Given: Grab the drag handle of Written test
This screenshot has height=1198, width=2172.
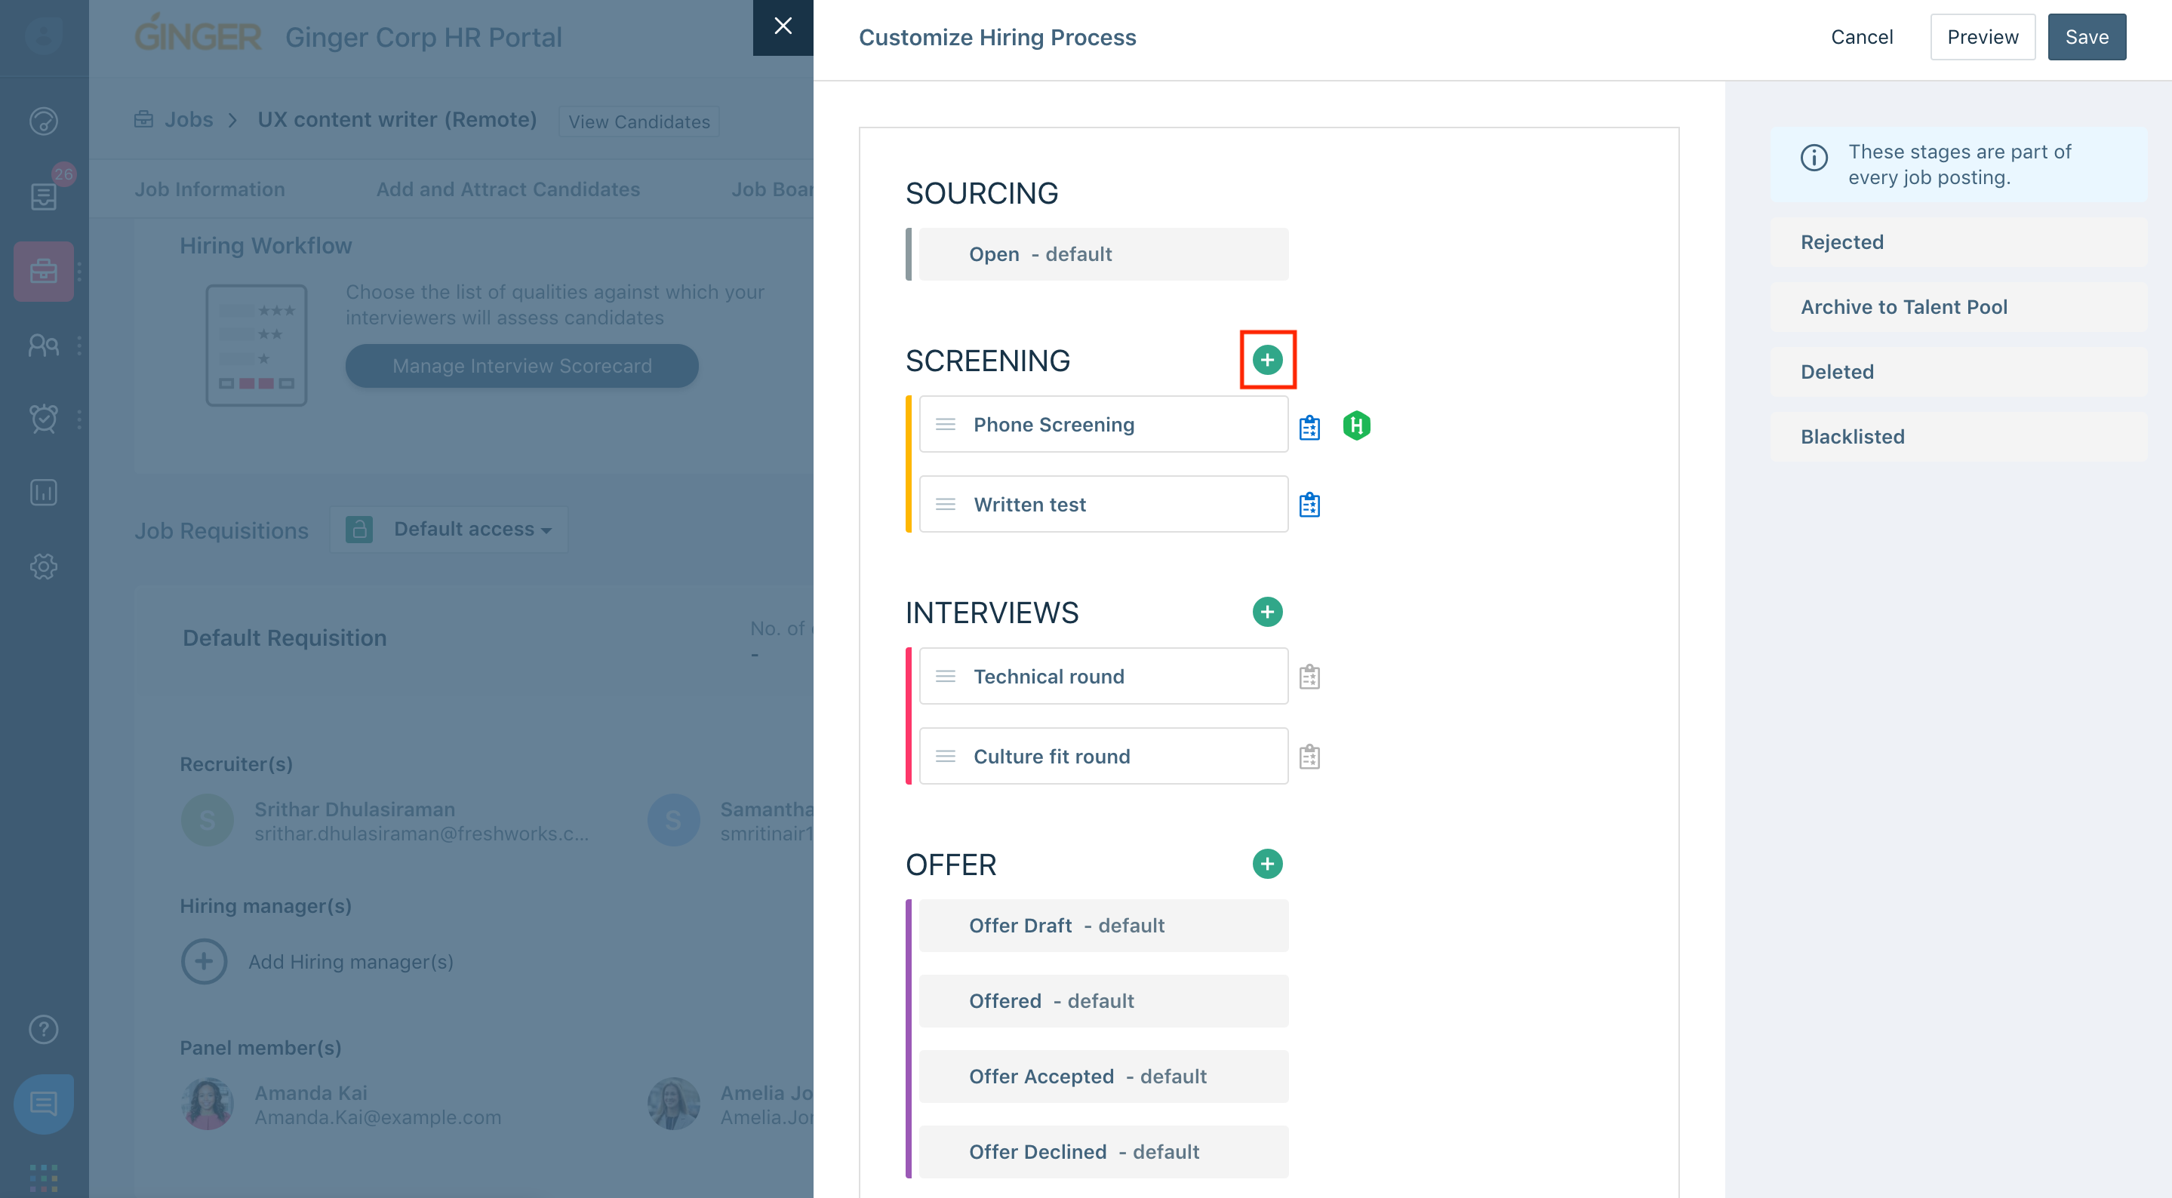Looking at the screenshot, I should click(x=946, y=505).
